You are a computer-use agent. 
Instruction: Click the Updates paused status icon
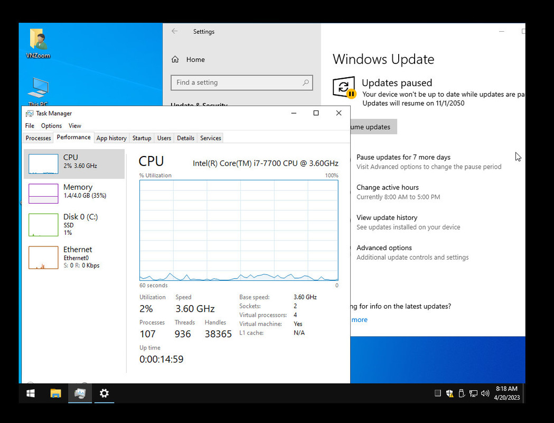pos(344,87)
